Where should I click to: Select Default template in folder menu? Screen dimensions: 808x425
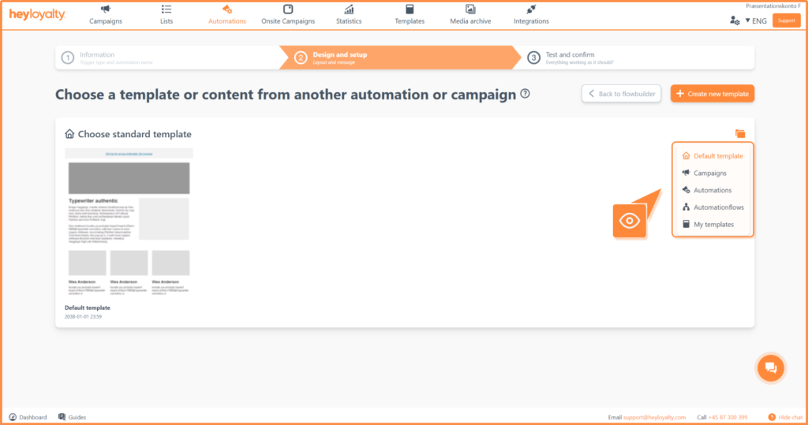point(717,156)
